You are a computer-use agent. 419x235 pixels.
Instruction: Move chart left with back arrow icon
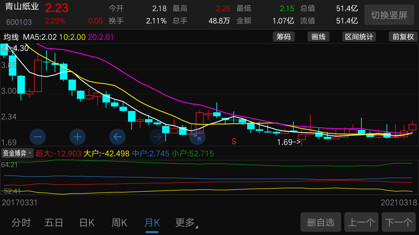click(118, 137)
